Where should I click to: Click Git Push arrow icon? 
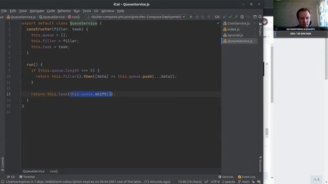[x=236, y=17]
